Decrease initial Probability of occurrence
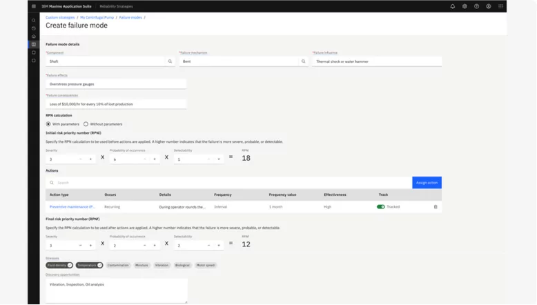 tap(144, 159)
